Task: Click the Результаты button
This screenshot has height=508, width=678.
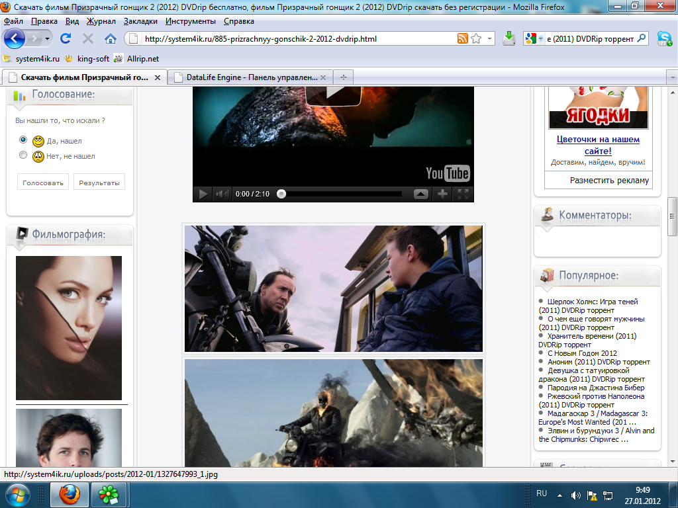Action: point(99,183)
